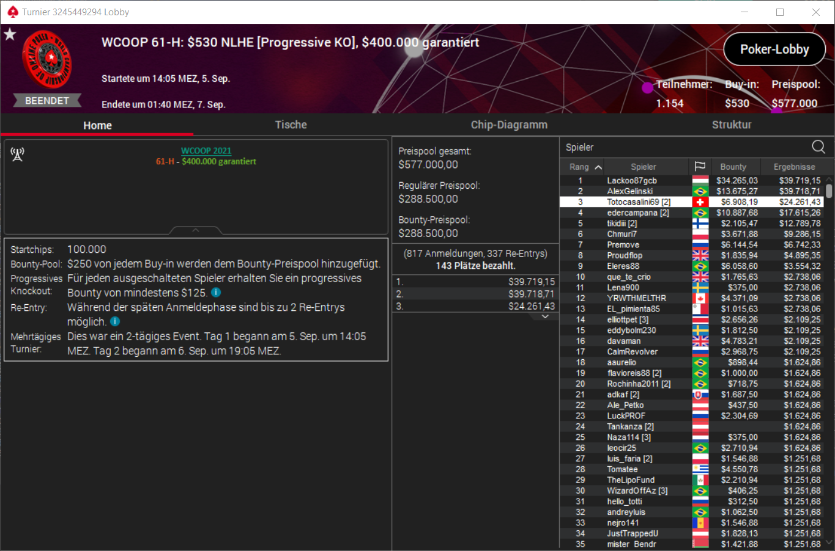Click the red tournament chip logo
Viewport: 835px width, 551px height.
(x=47, y=59)
